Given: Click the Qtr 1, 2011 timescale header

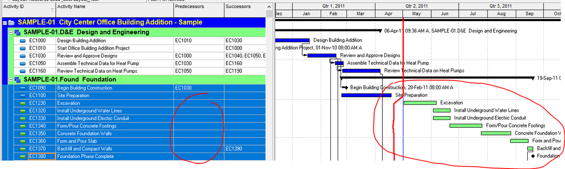Looking at the screenshot, I should pos(334,6).
